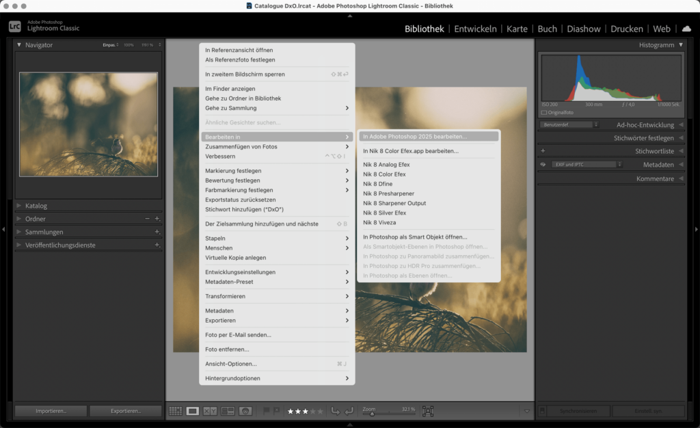Open EXIF und IPTC metadata dropdown

pos(587,164)
